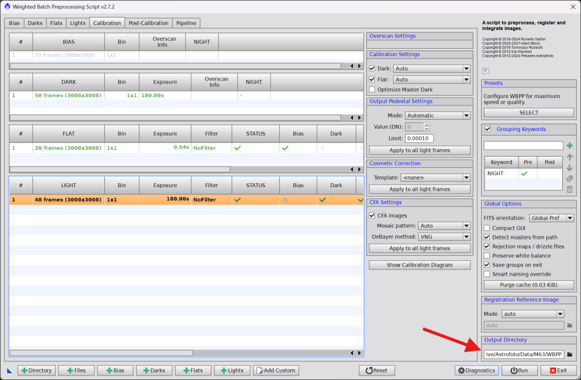The height and width of the screenshot is (380, 581).
Task: Click the speech bubble help icon
Action: click(x=486, y=71)
